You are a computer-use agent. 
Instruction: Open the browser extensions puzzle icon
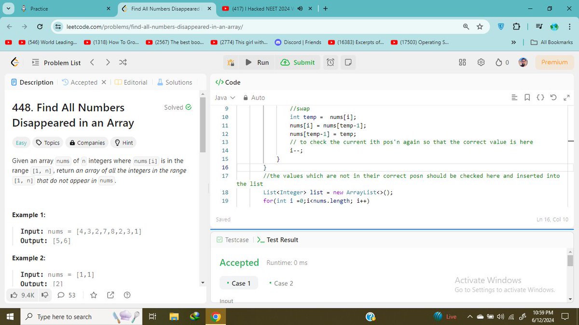[517, 26]
